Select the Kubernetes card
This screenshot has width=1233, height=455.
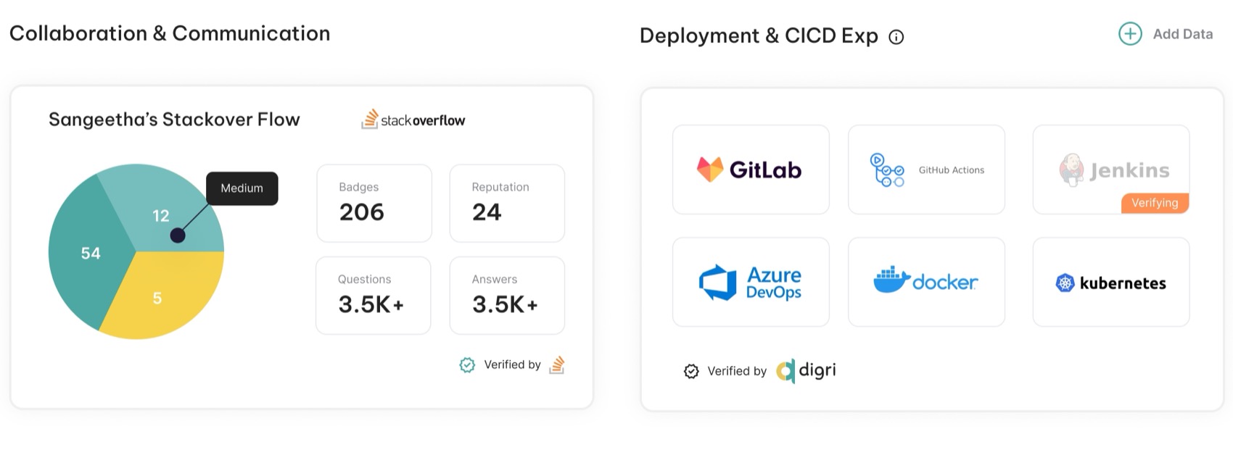point(1111,282)
